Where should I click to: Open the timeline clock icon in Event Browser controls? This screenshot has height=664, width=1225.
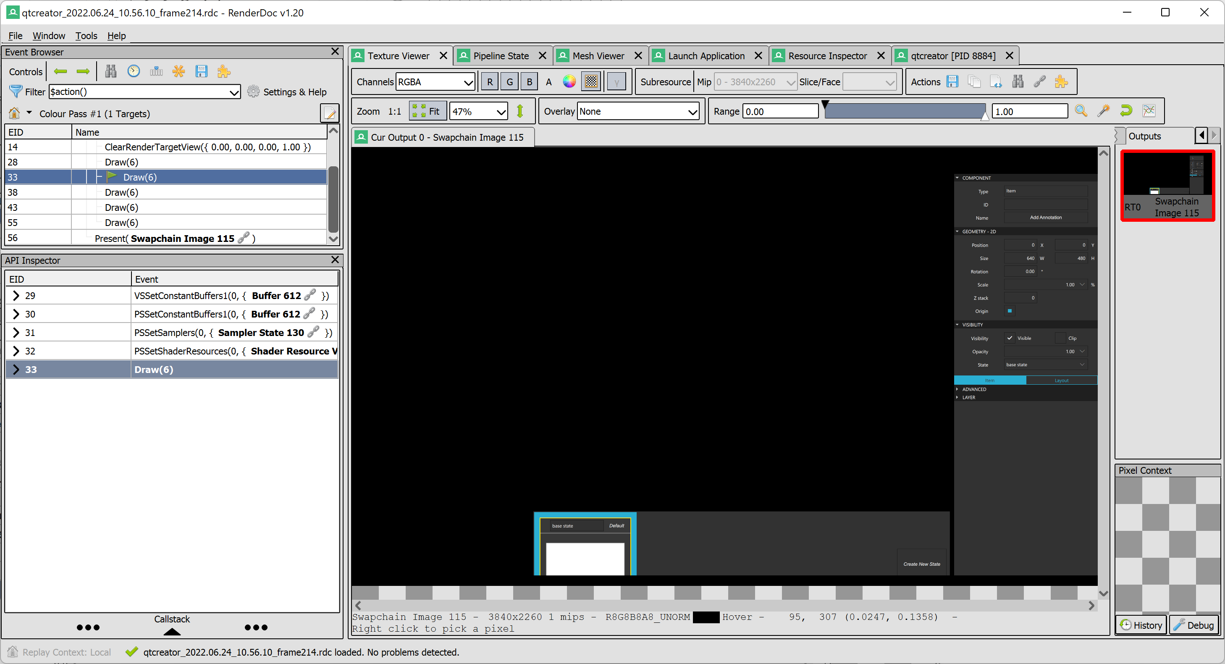[134, 71]
